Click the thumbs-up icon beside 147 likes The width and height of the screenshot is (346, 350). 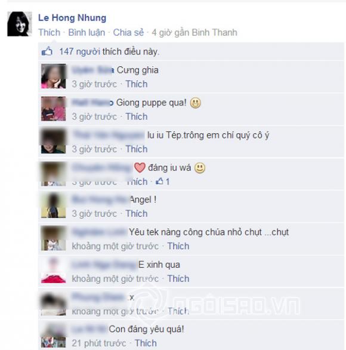pos(47,51)
